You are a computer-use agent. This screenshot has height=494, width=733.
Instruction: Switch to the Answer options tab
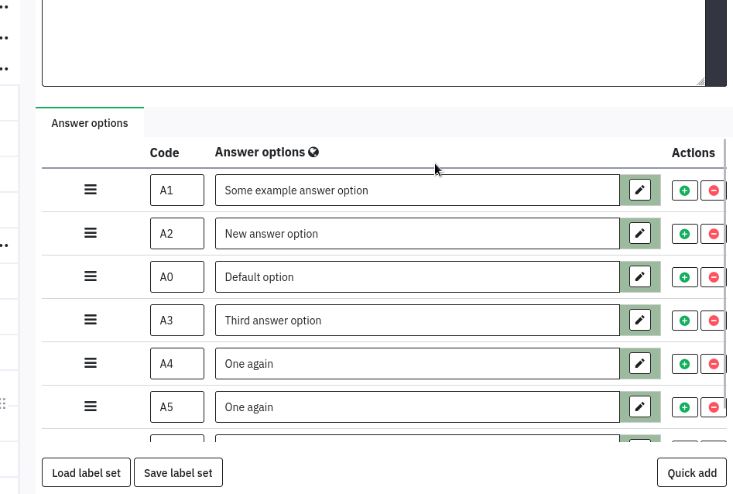tap(90, 123)
